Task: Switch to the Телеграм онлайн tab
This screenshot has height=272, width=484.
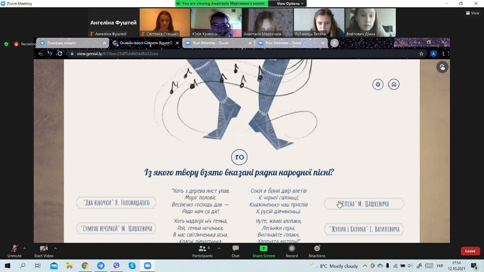Action: [x=72, y=43]
